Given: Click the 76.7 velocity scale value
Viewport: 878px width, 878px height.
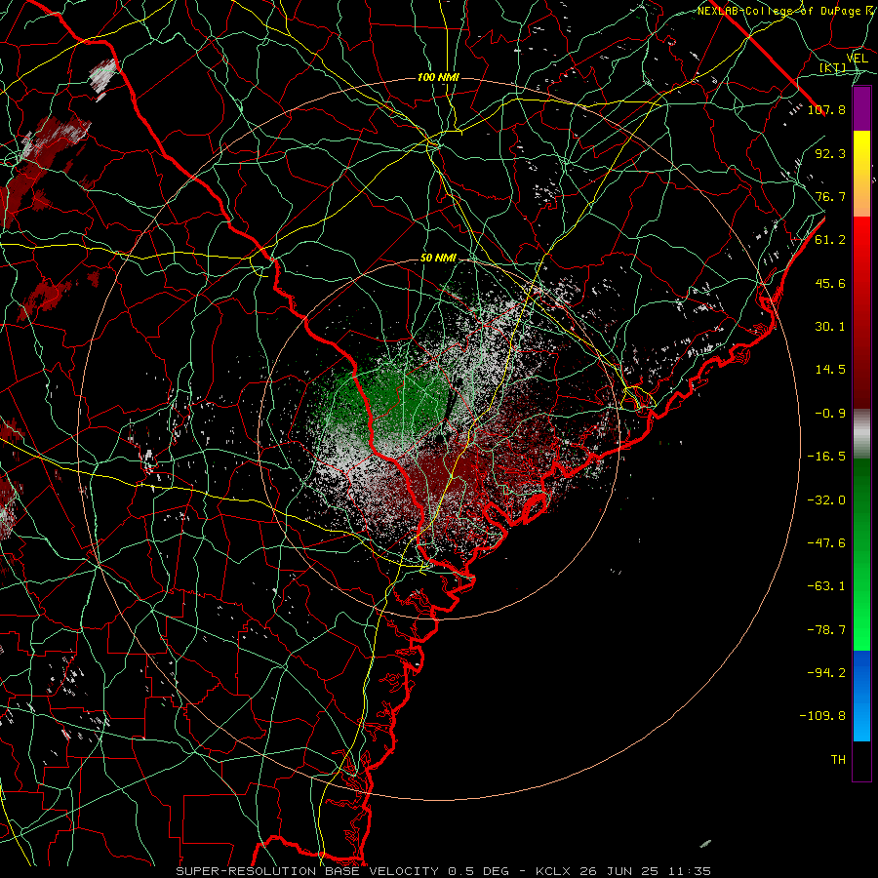Looking at the screenshot, I should [x=830, y=196].
